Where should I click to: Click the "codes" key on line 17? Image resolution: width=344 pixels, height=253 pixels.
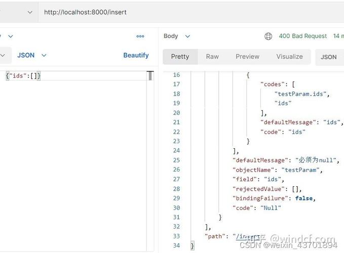pyautogui.click(x=272, y=85)
